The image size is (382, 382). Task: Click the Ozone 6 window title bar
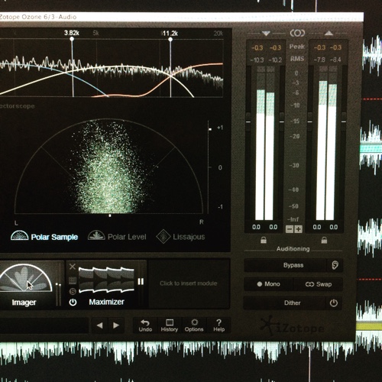coord(182,17)
